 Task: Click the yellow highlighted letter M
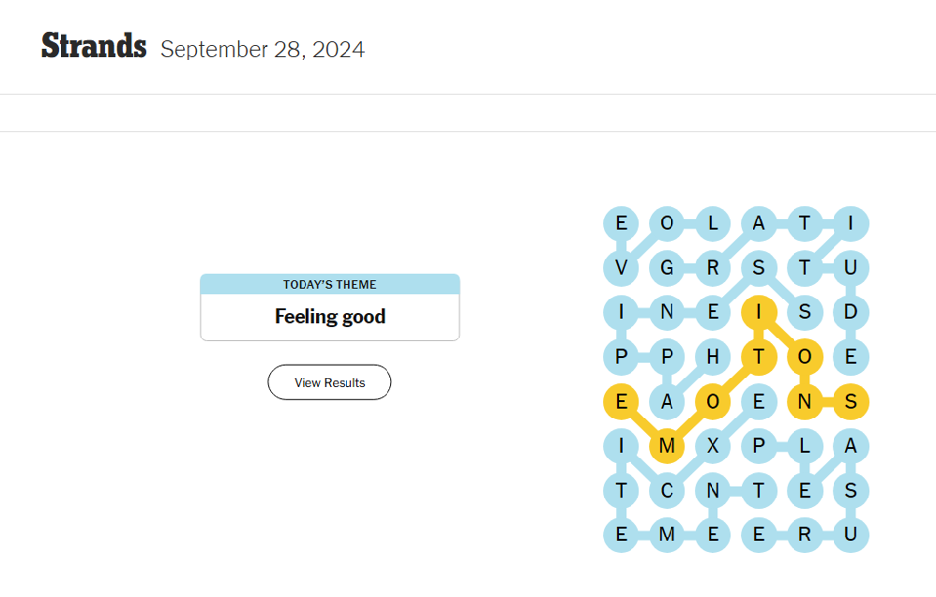pyautogui.click(x=667, y=446)
